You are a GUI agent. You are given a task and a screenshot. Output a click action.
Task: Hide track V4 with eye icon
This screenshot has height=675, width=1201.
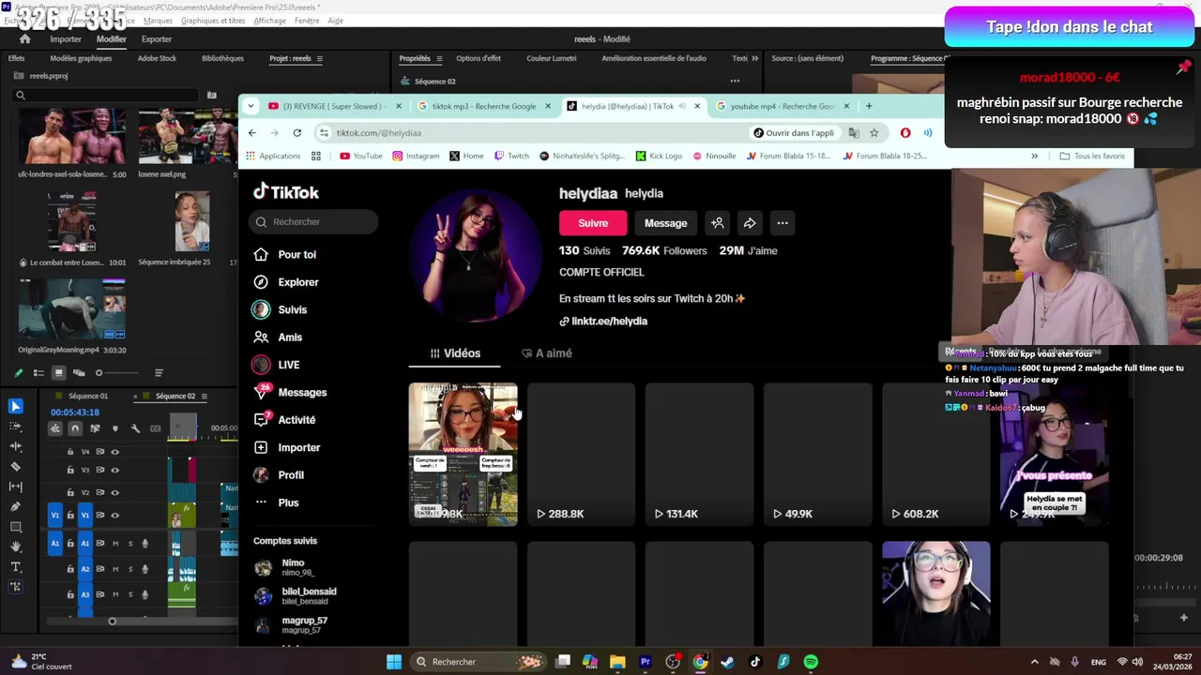tap(115, 452)
